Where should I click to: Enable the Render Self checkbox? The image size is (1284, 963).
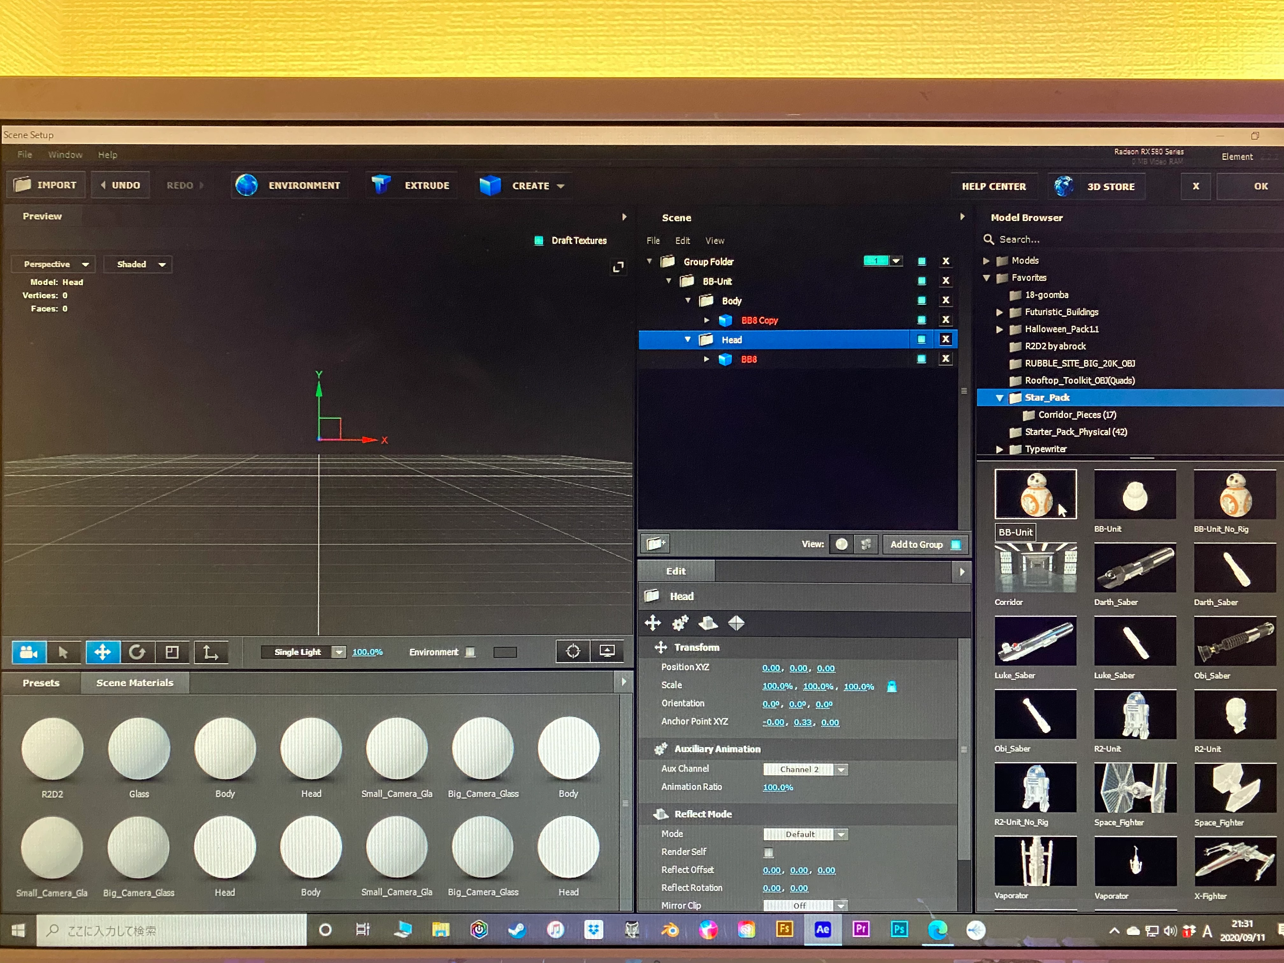[x=768, y=852]
